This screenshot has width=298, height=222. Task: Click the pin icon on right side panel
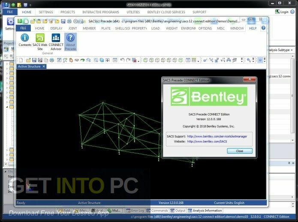click(x=289, y=163)
